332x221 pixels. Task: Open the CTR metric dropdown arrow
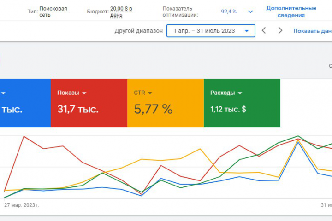(x=150, y=93)
